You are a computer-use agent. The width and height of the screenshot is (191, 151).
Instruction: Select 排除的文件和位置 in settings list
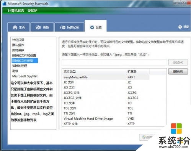[24, 55]
